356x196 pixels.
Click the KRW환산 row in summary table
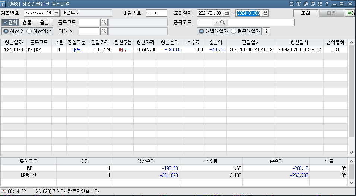point(174,175)
